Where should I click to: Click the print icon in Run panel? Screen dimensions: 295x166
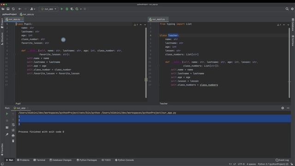[x=13, y=136]
